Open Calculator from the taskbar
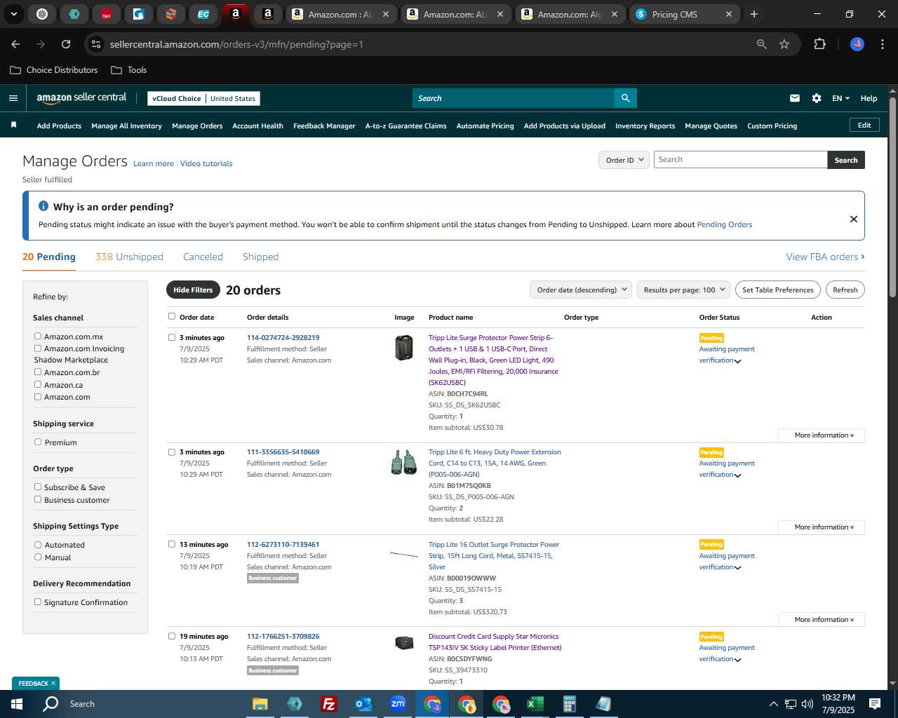 click(570, 704)
